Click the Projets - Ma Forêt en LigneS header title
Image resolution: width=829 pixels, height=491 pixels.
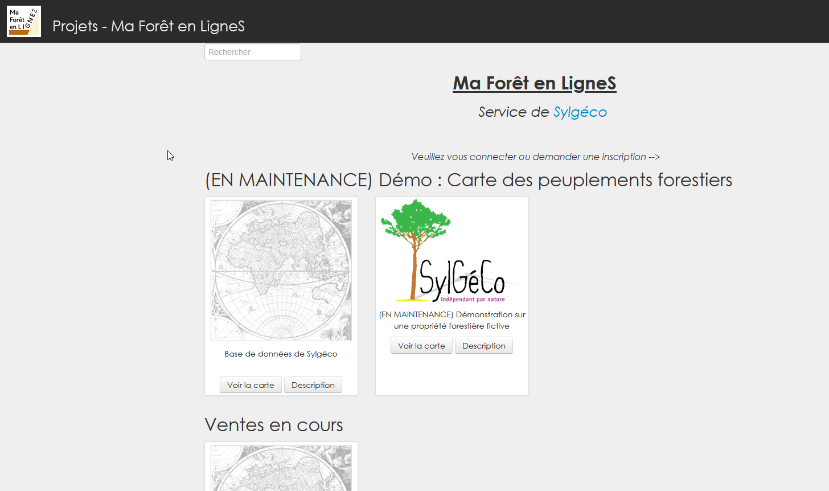[149, 26]
